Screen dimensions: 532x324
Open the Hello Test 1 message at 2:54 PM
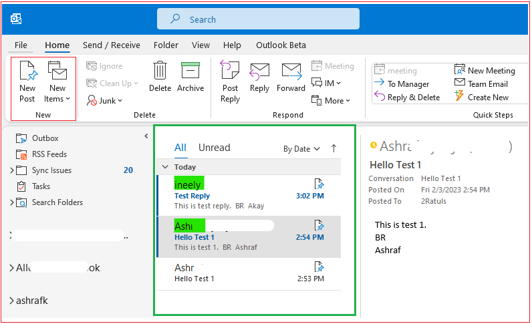[249, 236]
